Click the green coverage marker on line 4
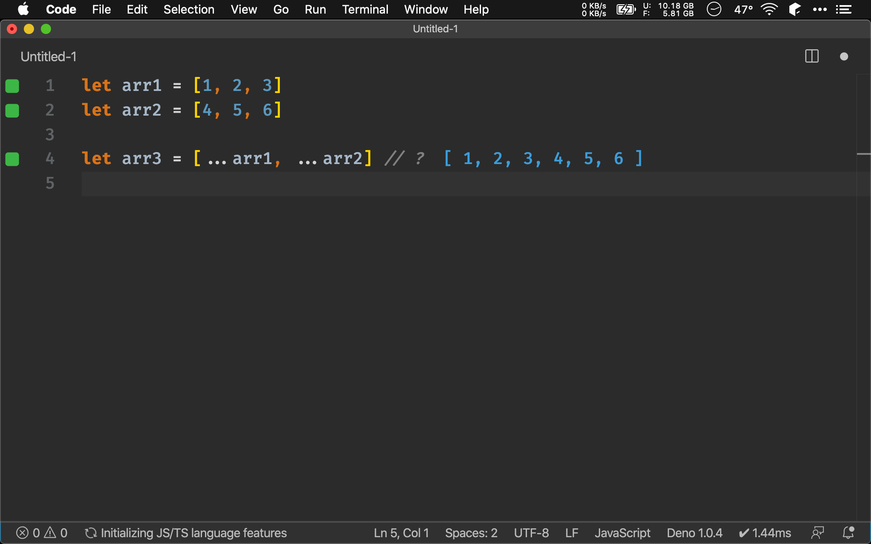871x544 pixels. pyautogui.click(x=12, y=159)
